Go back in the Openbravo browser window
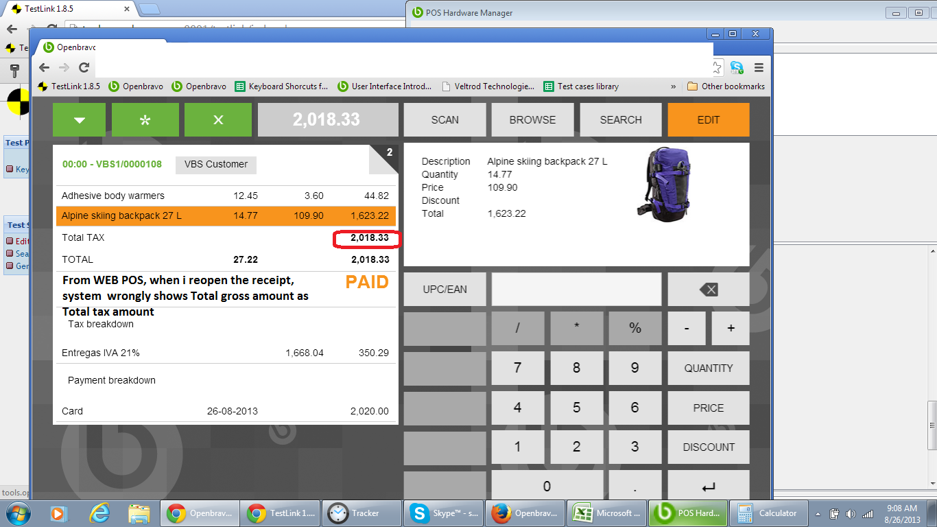The width and height of the screenshot is (937, 527). pyautogui.click(x=44, y=67)
